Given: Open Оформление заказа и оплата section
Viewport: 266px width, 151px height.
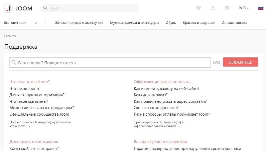Looking at the screenshot, I should coord(162,82).
